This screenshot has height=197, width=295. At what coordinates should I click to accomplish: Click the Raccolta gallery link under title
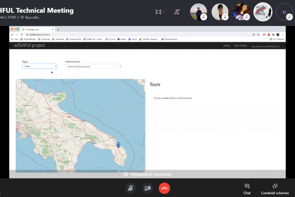coord(29,17)
